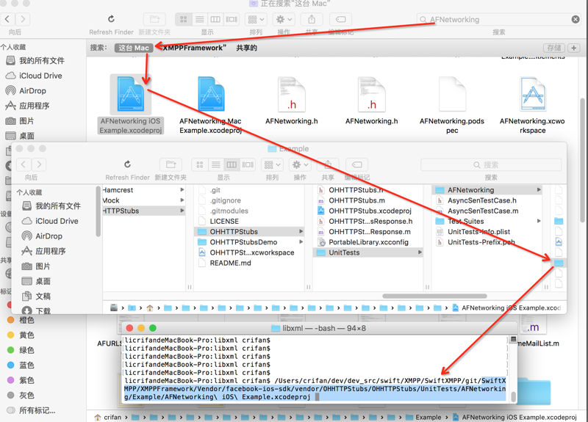The height and width of the screenshot is (422, 588).
Task: Click search field in Example window
Action: (491, 164)
